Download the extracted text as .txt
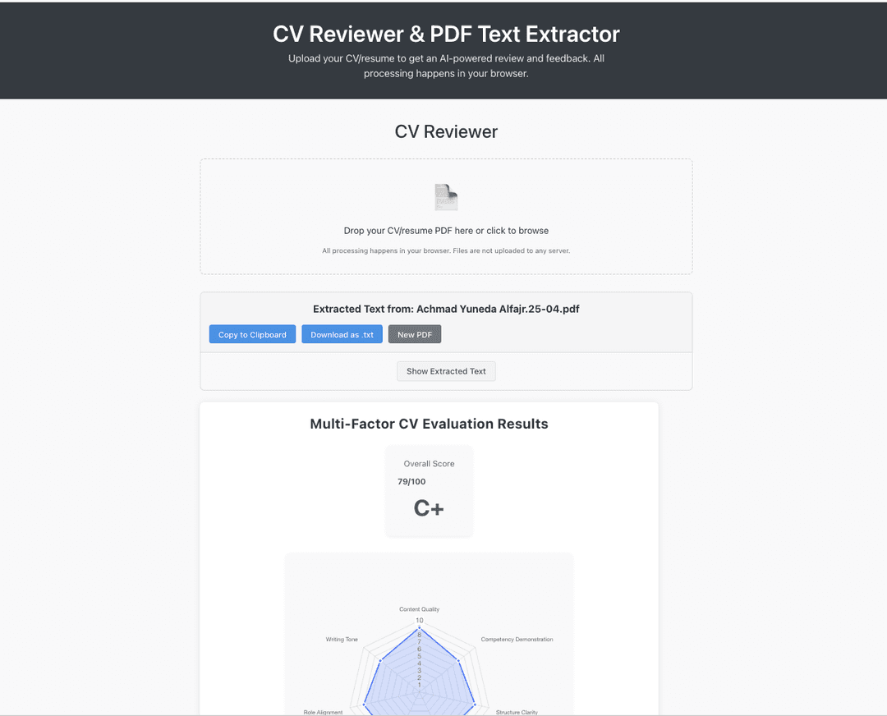This screenshot has width=887, height=716. 342,334
